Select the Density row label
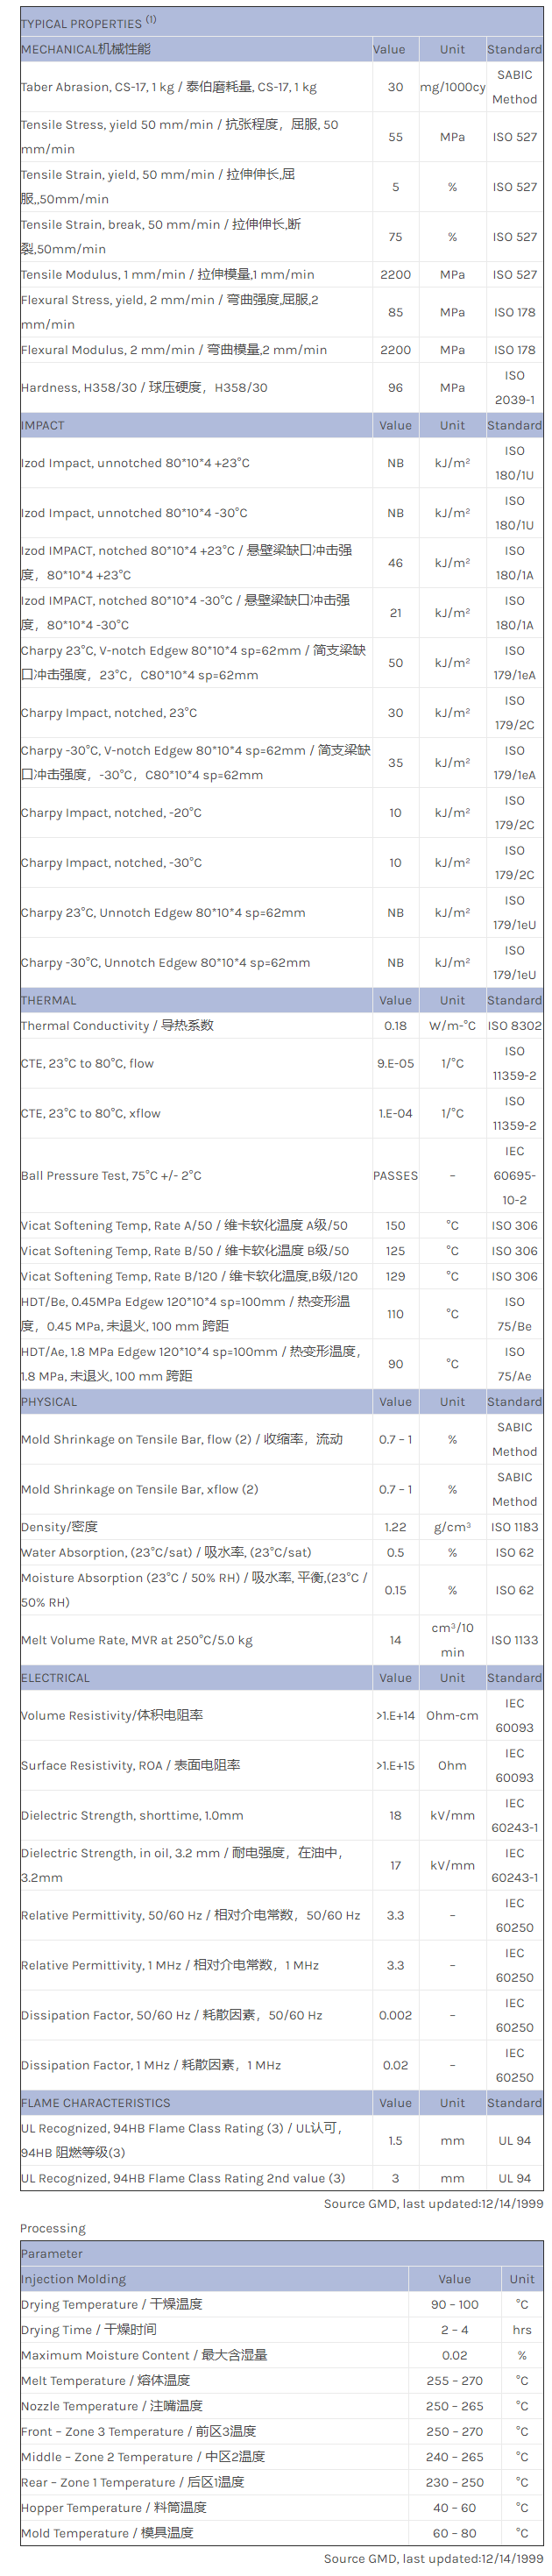 point(60,1527)
